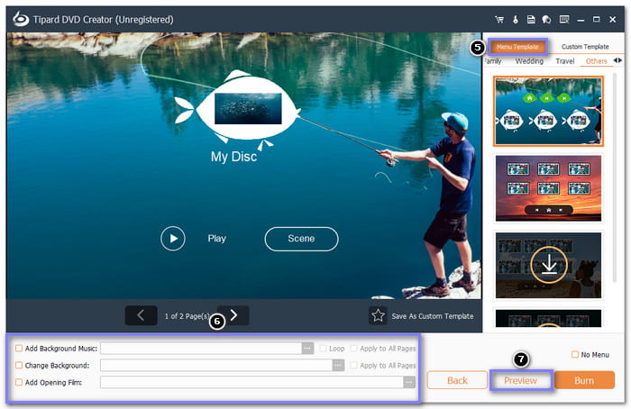Click the monitor icon in title bar

click(564, 19)
